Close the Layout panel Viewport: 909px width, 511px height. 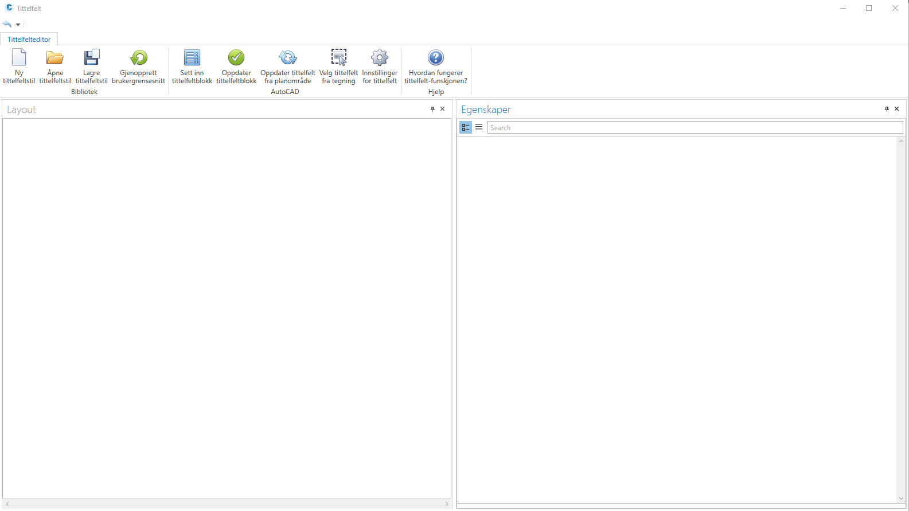[442, 109]
